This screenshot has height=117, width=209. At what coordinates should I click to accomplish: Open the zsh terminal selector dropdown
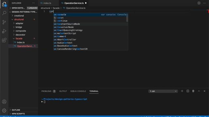click(x=163, y=91)
